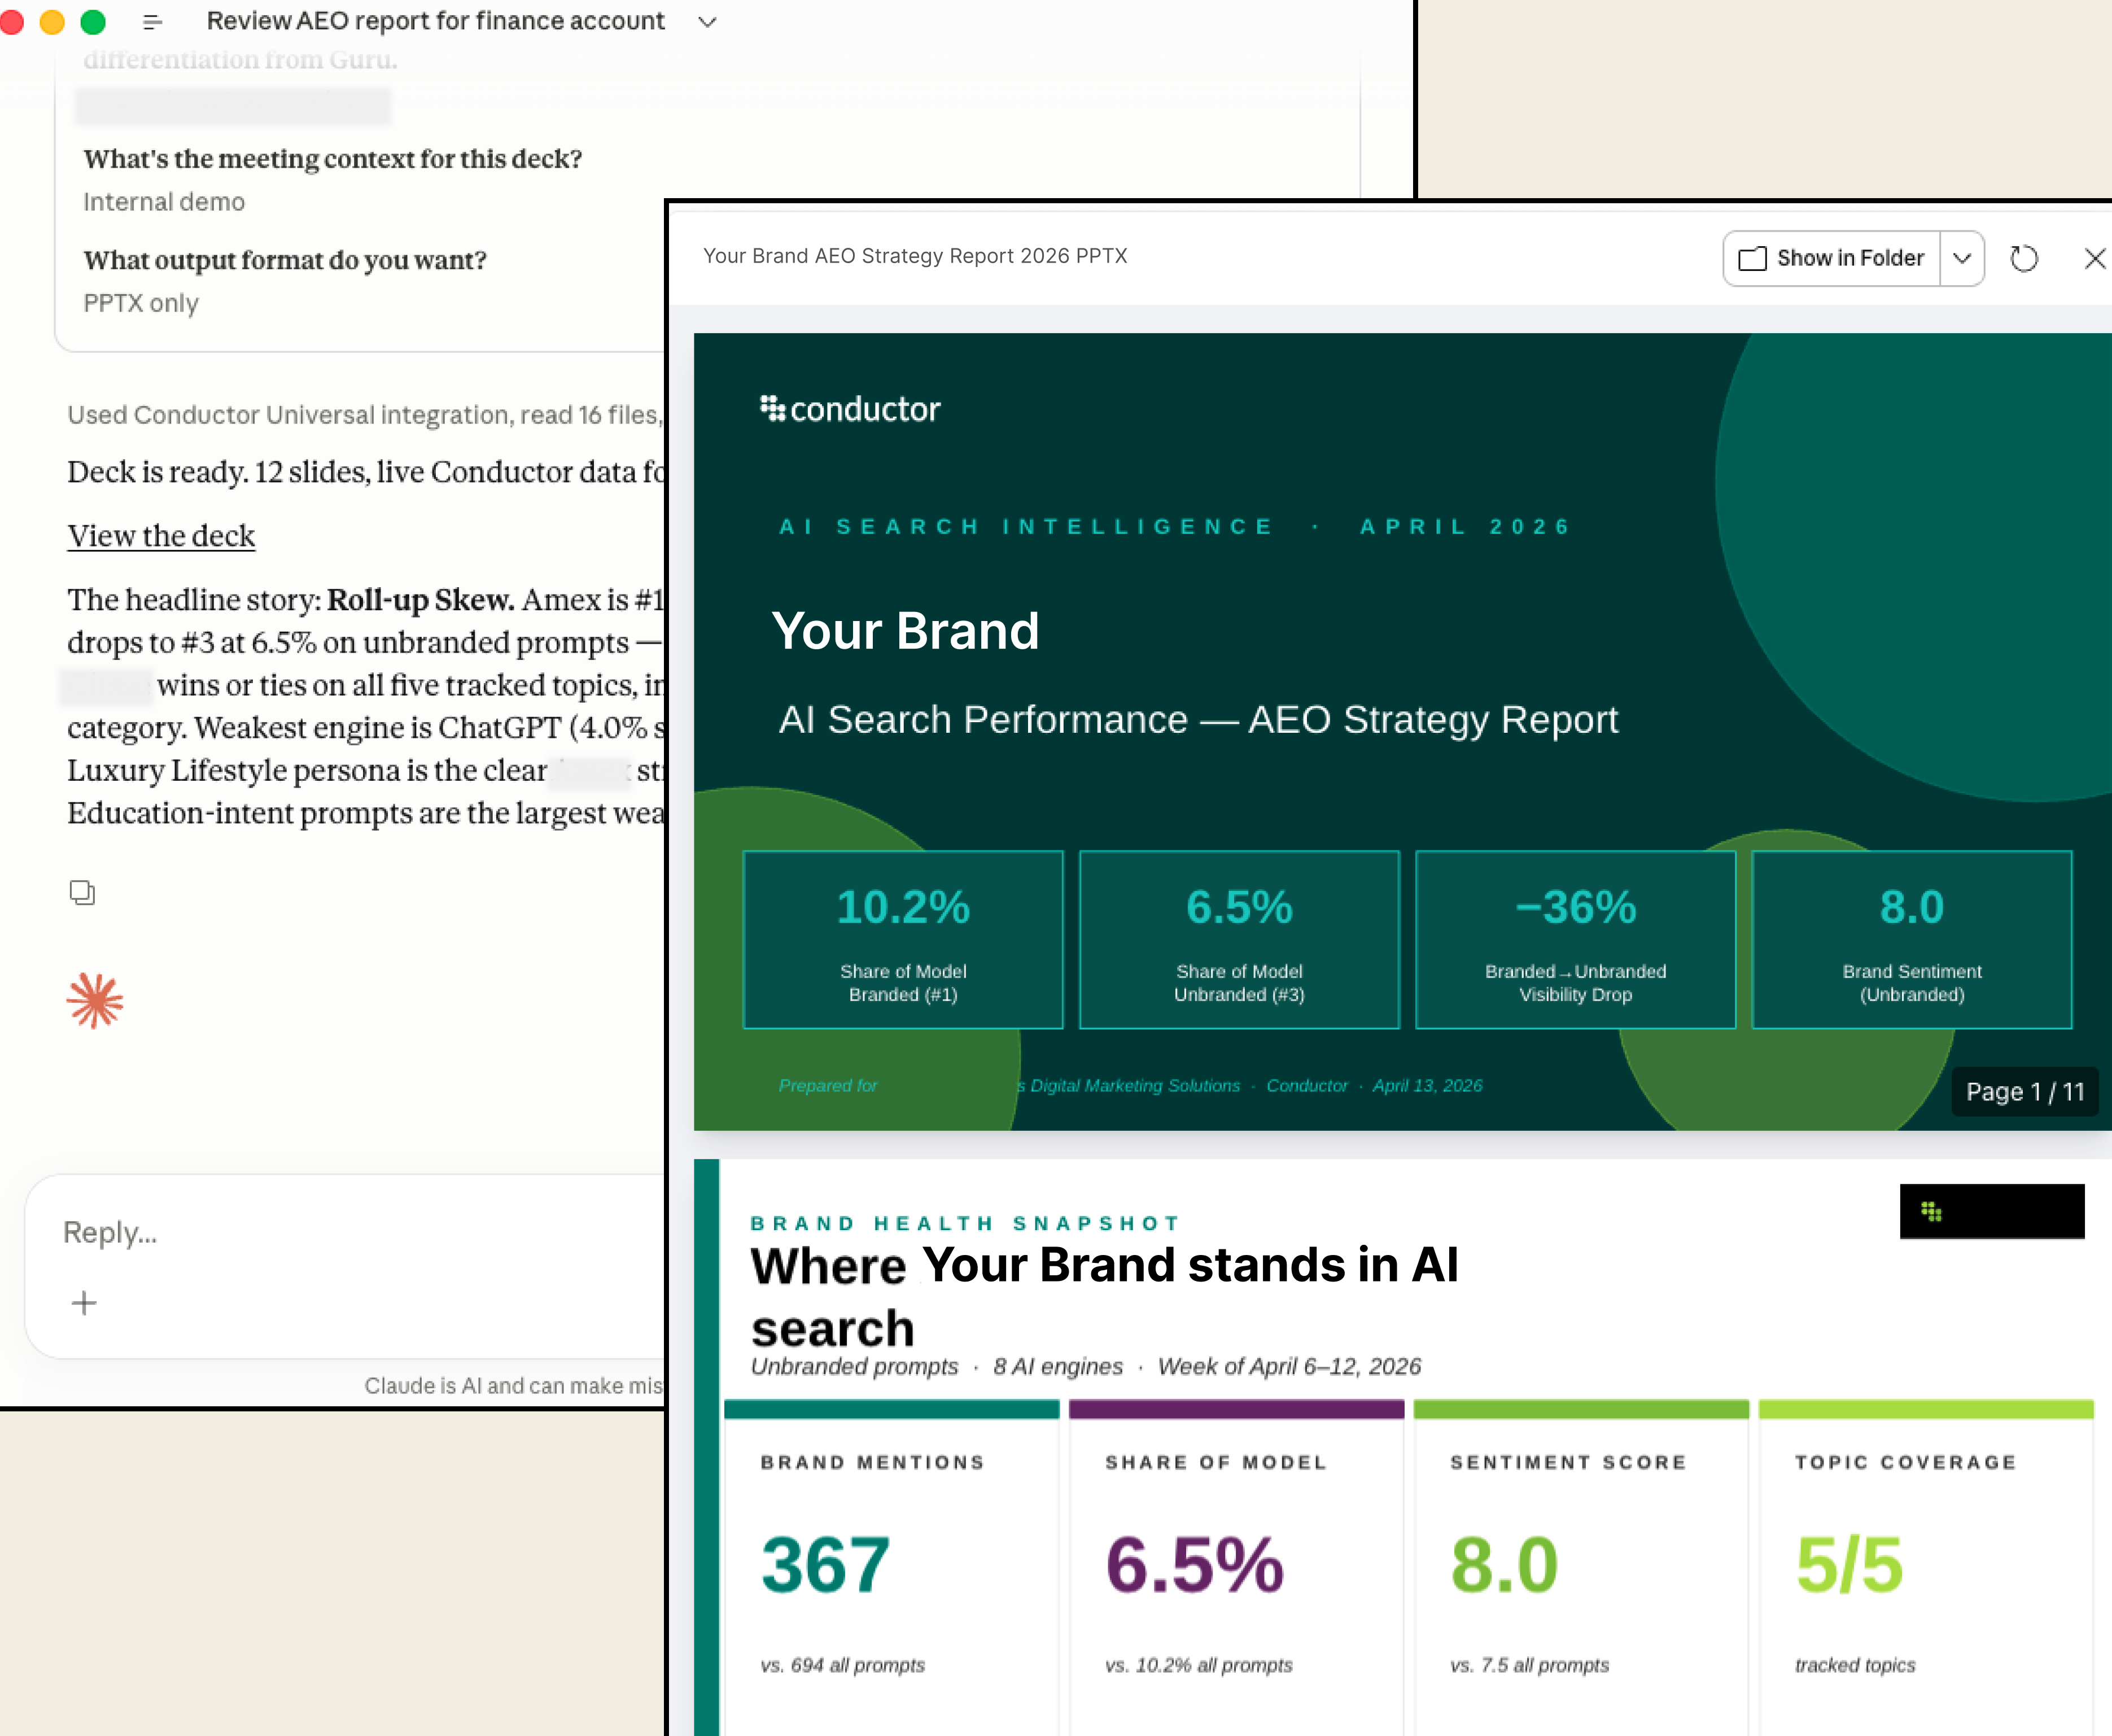Click the copy message icon
This screenshot has width=2112, height=1736.
pyautogui.click(x=82, y=892)
